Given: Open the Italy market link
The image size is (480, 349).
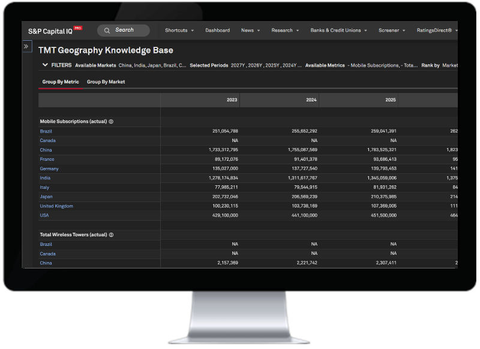Looking at the screenshot, I should click(44, 188).
